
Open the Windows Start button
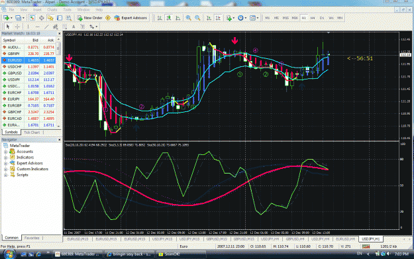[9, 254]
